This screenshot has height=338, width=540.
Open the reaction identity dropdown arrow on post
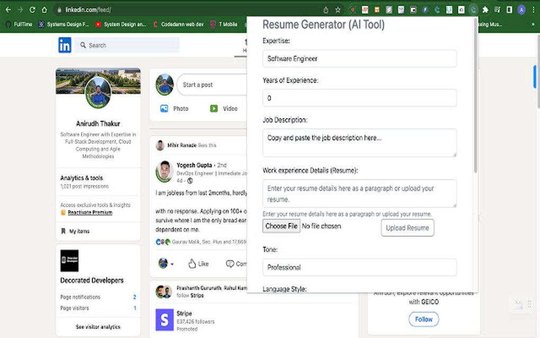[x=172, y=264]
